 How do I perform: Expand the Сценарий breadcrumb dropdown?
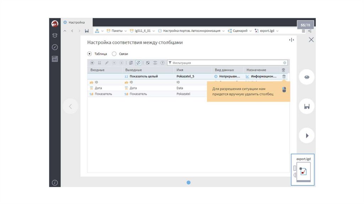[x=250, y=31]
